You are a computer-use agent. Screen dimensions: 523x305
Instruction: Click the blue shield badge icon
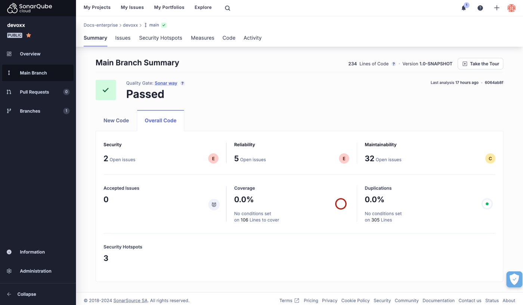pyautogui.click(x=514, y=279)
